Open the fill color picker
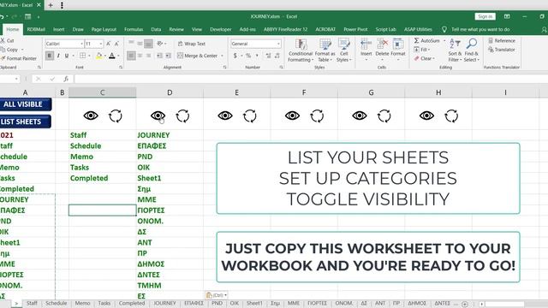Image resolution: width=548 pixels, height=308 pixels. [99, 56]
